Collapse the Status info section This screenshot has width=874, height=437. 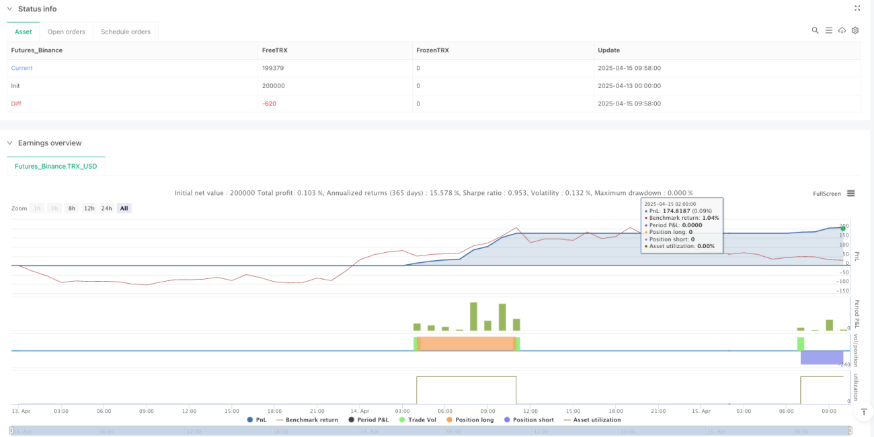tap(9, 9)
